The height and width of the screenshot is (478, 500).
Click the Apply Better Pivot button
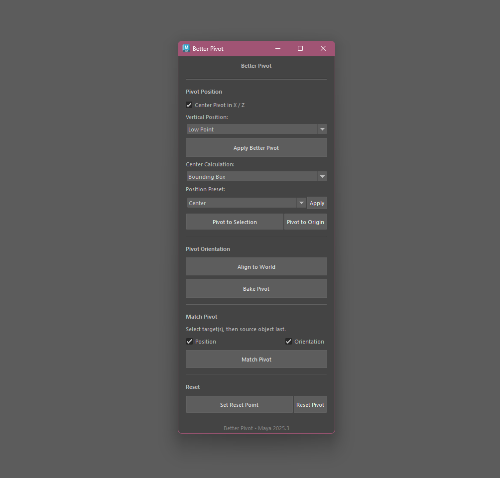point(256,148)
